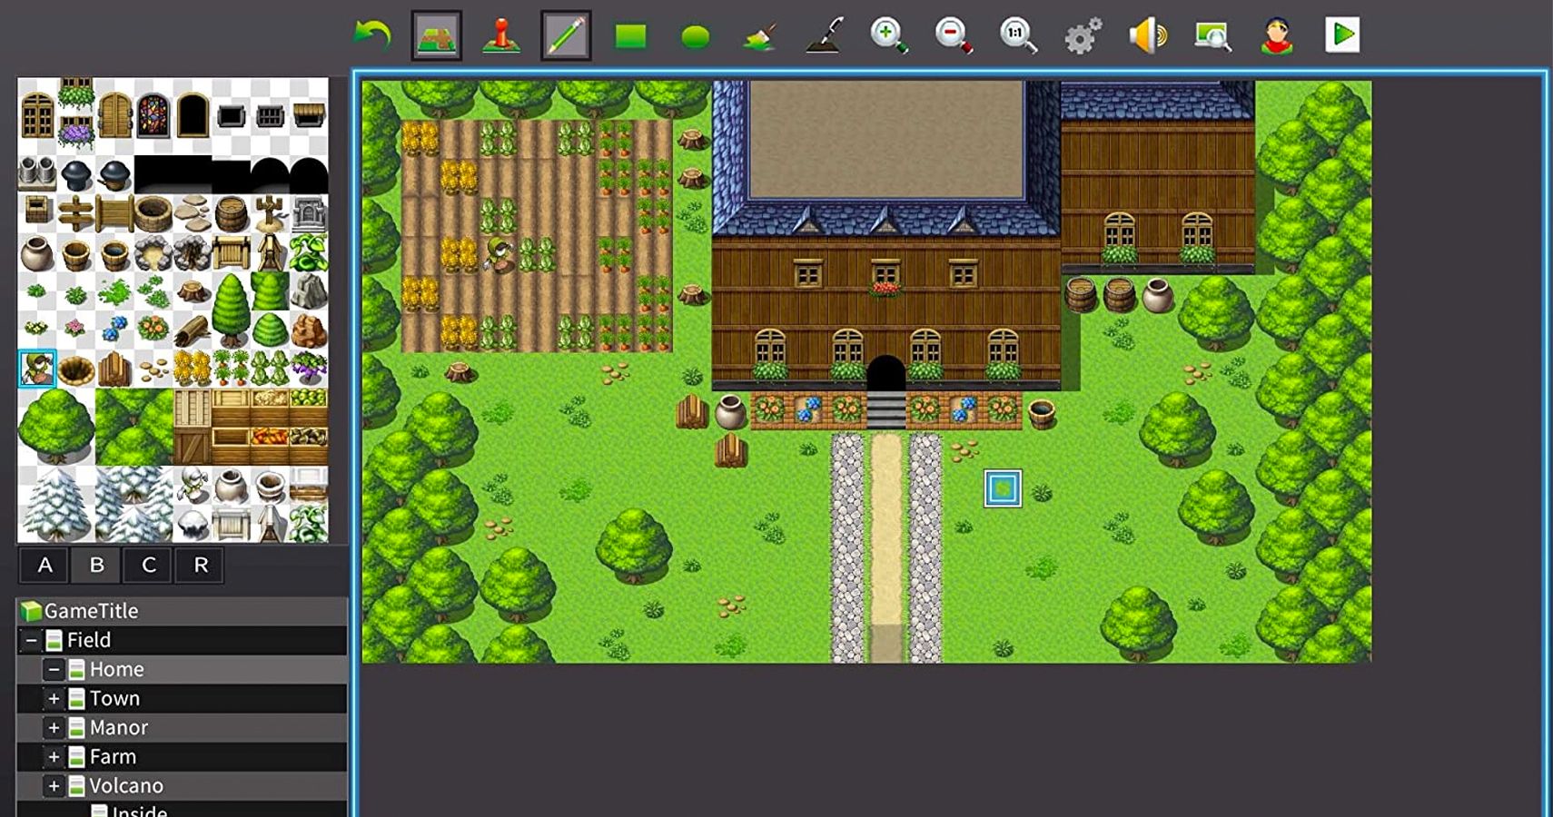1553x817 pixels.
Task: Open the Manor map
Action: click(118, 727)
